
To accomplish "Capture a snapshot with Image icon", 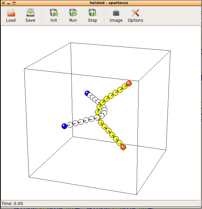I will (116, 13).
